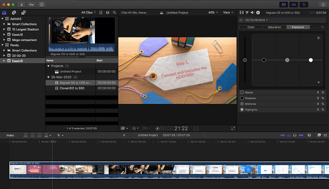Open the viewer View options menu

[228, 12]
